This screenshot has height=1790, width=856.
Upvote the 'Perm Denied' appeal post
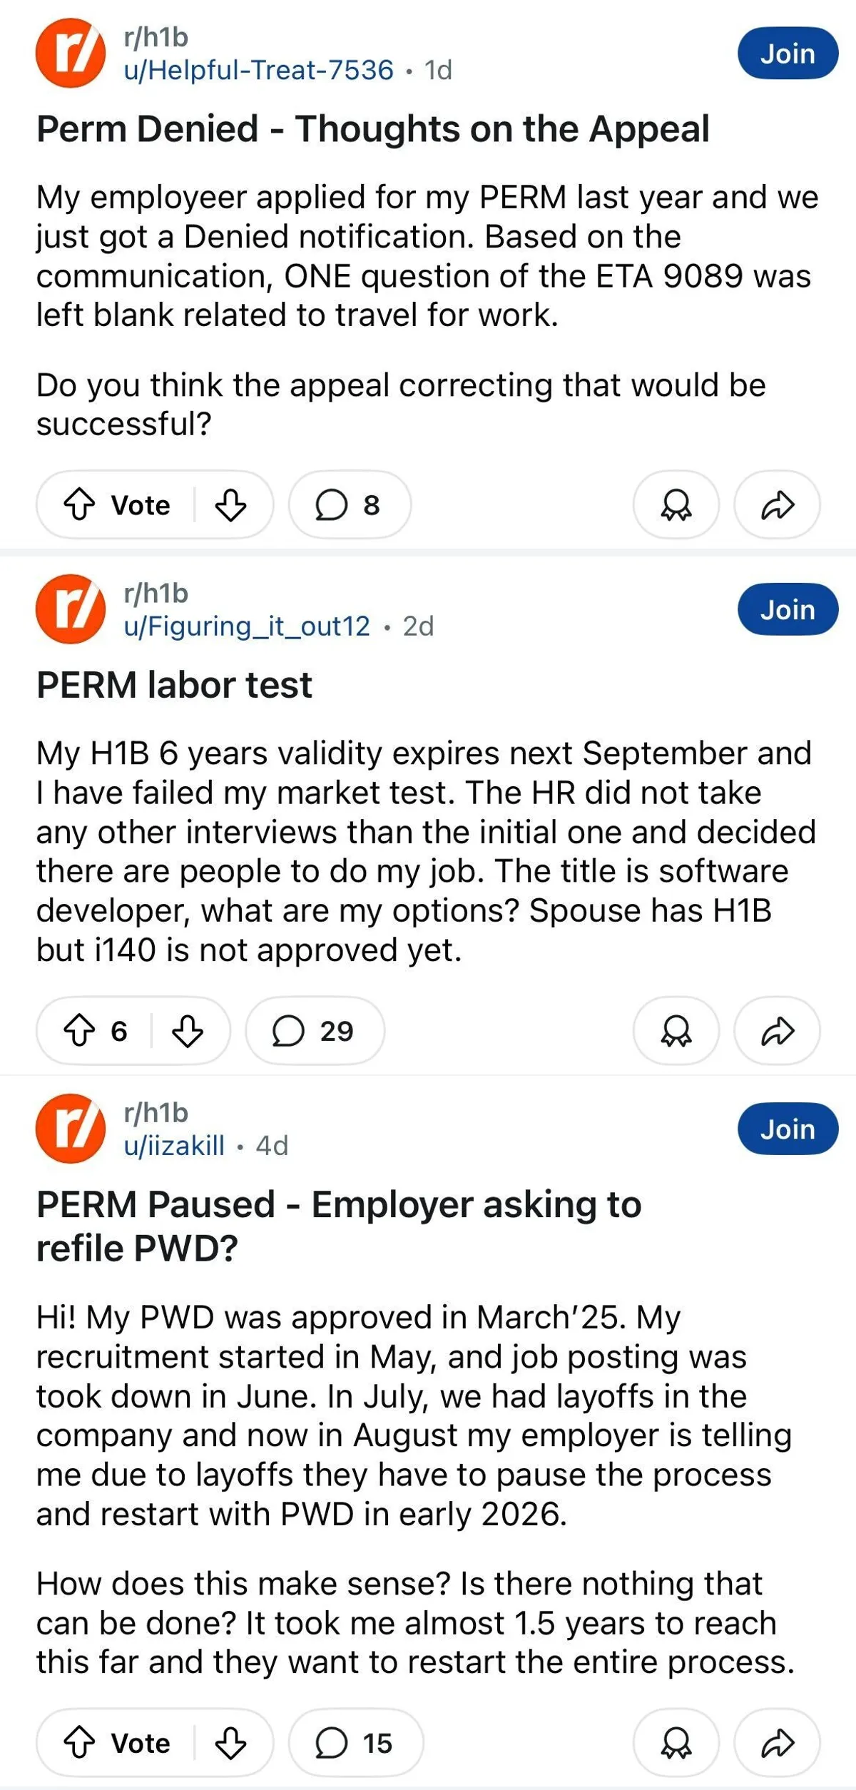(x=79, y=504)
